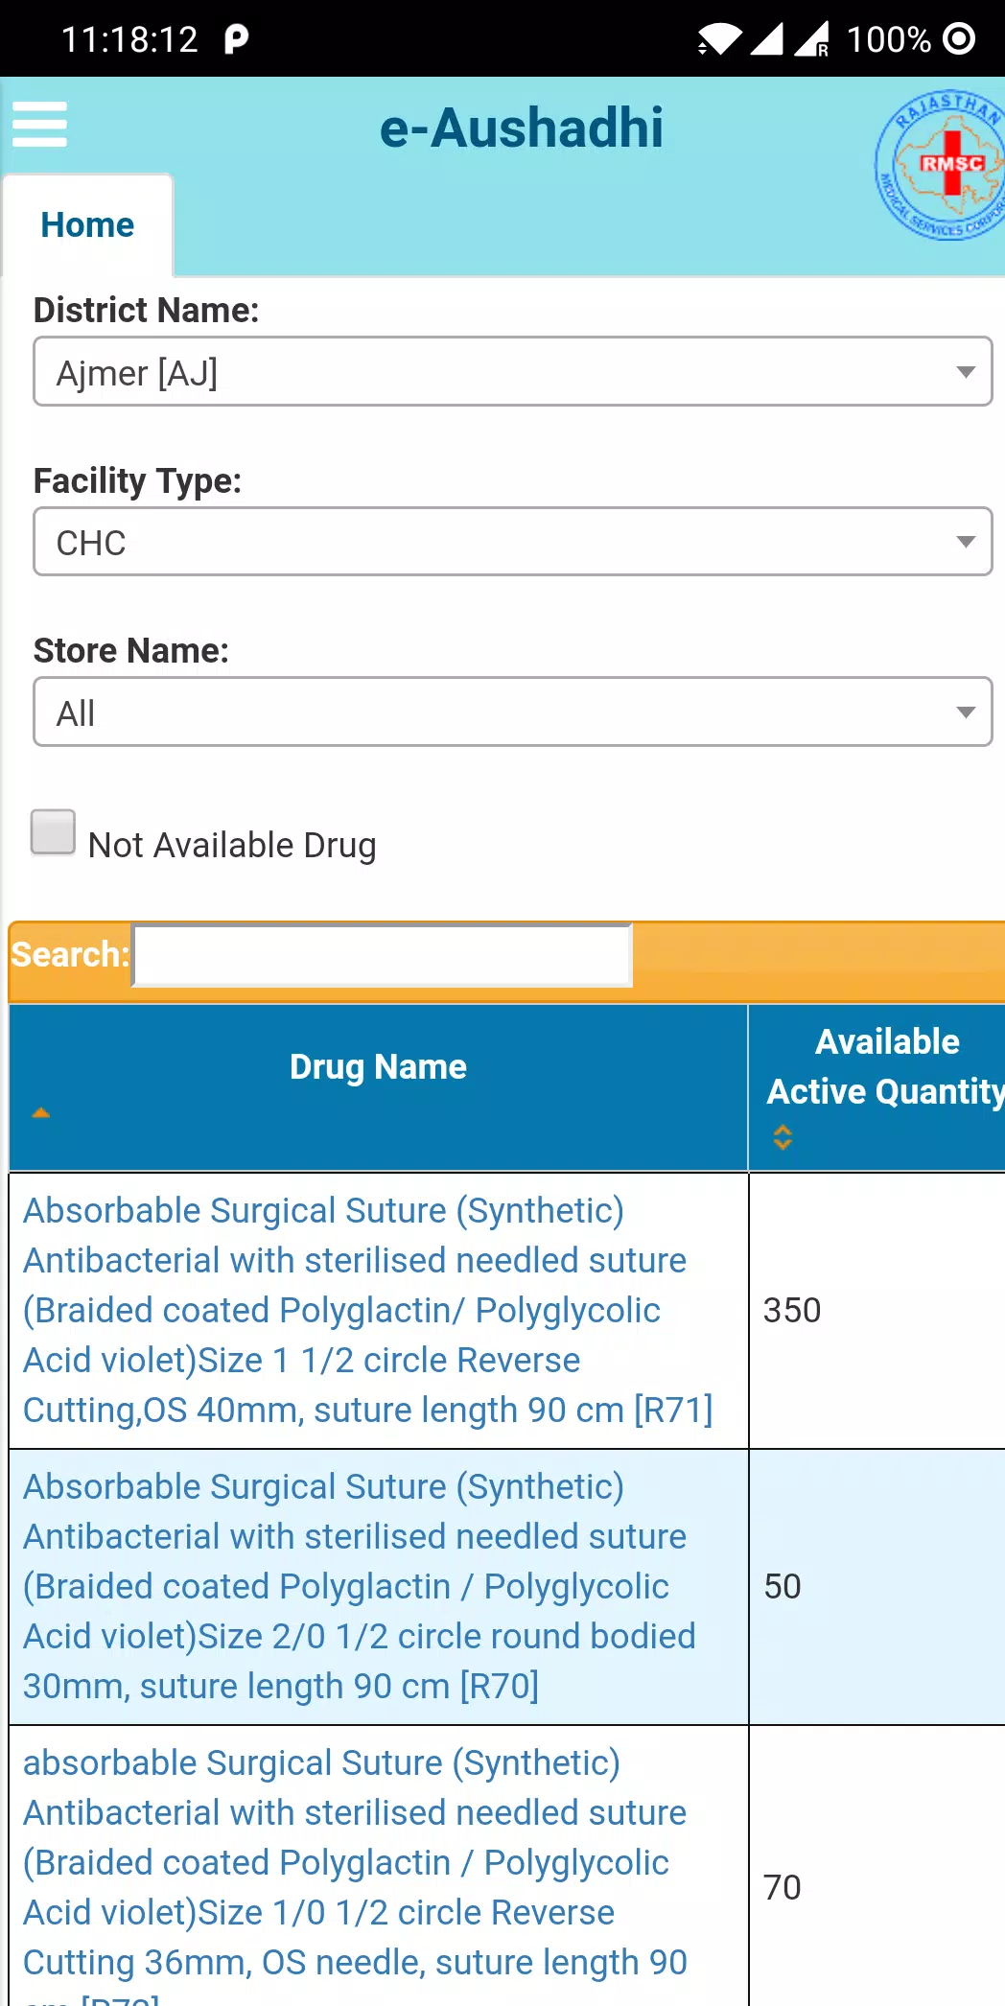
Task: Open the Store Name dropdown showing All
Action: tap(513, 711)
